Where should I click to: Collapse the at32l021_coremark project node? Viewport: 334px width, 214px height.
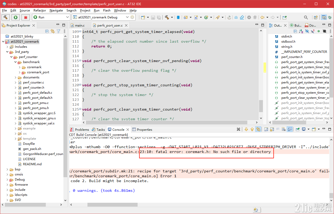(x=3, y=42)
